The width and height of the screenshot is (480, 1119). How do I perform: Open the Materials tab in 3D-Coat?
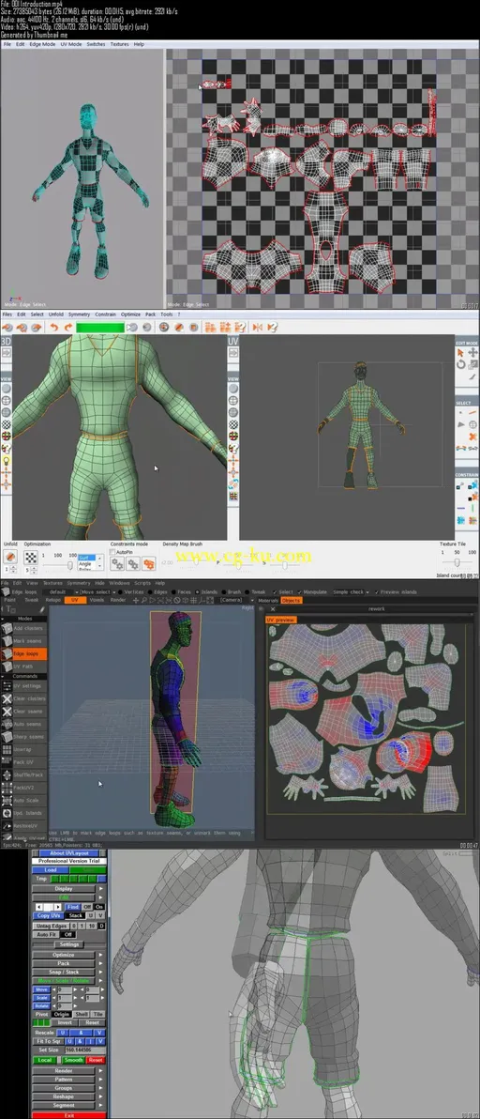(268, 600)
